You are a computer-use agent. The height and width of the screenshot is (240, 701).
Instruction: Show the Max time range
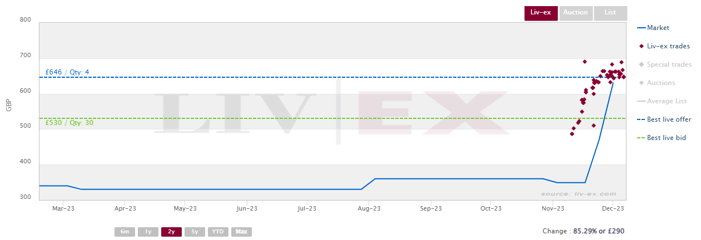pos(241,232)
